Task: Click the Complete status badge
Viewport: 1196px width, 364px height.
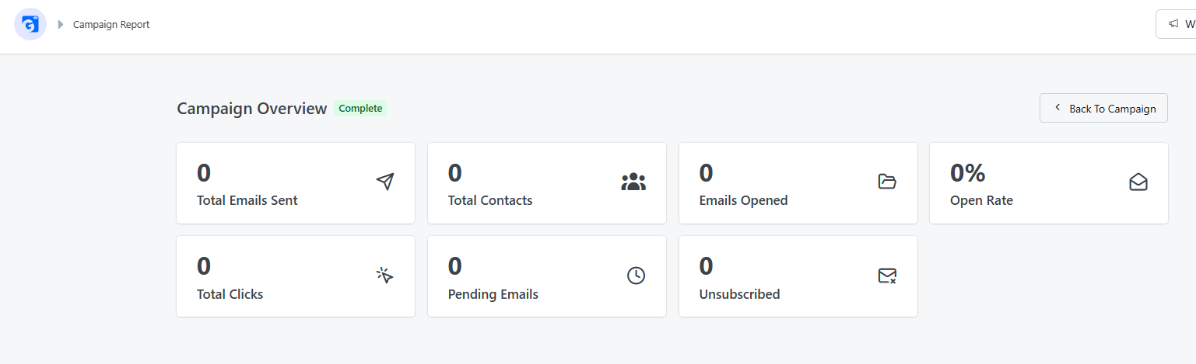Action: 360,109
